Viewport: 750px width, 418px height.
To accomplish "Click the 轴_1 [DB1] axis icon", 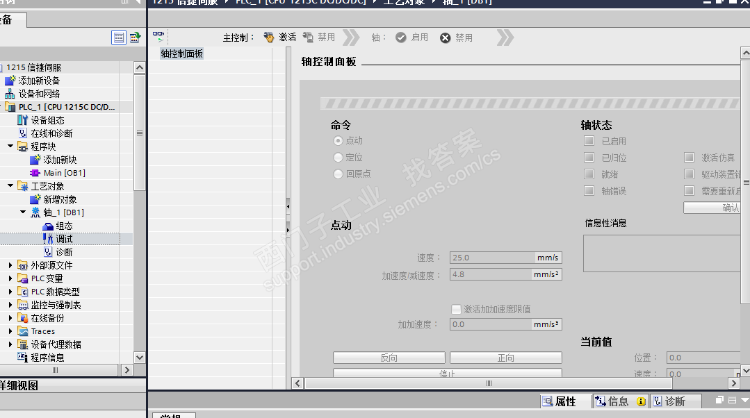I will coord(35,212).
